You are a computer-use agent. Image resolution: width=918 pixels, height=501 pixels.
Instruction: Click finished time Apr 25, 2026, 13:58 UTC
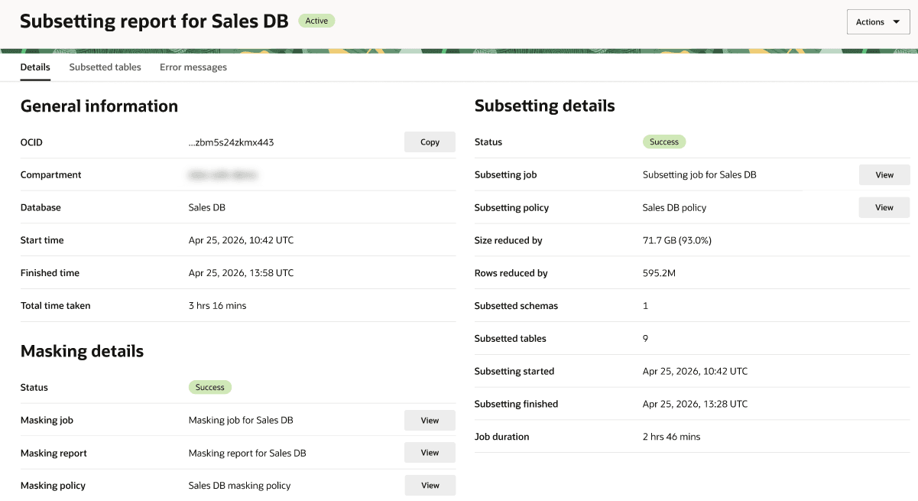coord(241,274)
